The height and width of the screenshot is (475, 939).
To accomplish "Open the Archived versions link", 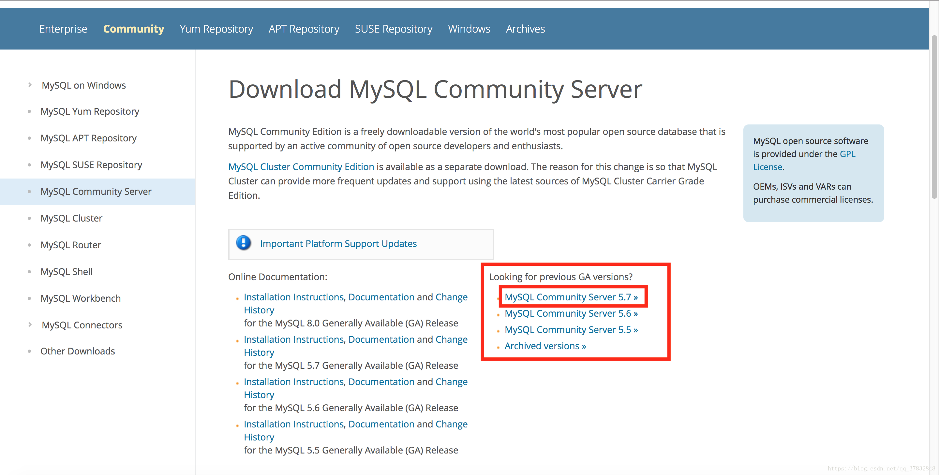I will coord(545,346).
